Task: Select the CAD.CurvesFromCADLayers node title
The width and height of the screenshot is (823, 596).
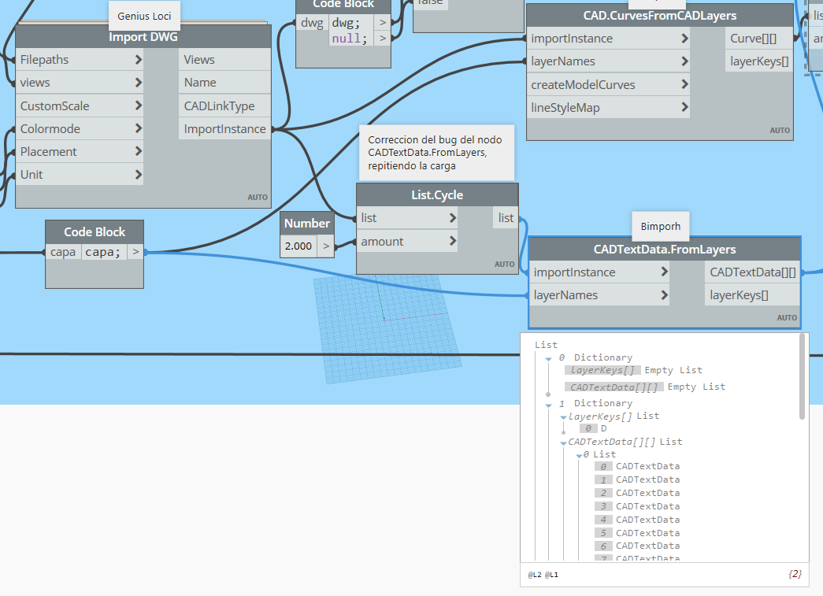Action: (660, 16)
